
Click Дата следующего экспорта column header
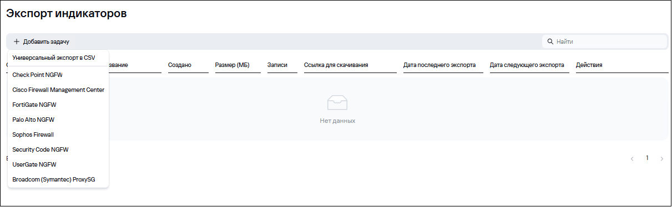tap(527, 65)
